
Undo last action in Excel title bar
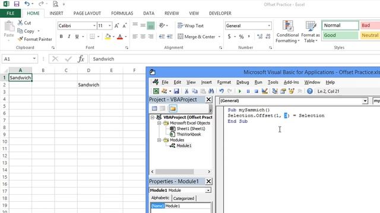[27, 4]
